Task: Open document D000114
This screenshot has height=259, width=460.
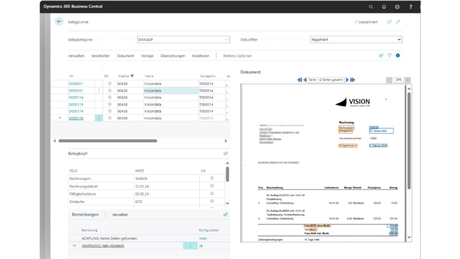Action: (76, 98)
